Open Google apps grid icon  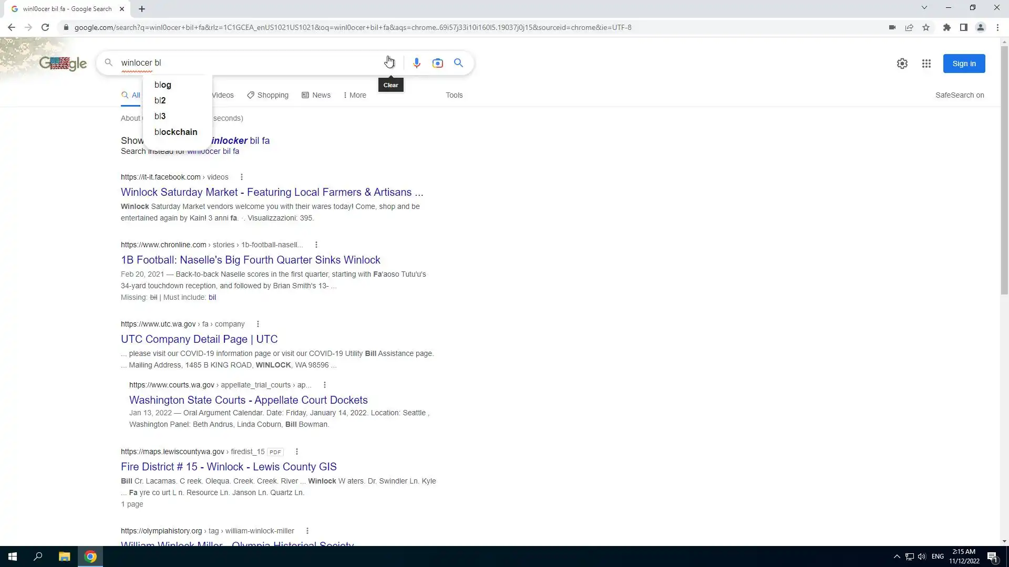926,64
